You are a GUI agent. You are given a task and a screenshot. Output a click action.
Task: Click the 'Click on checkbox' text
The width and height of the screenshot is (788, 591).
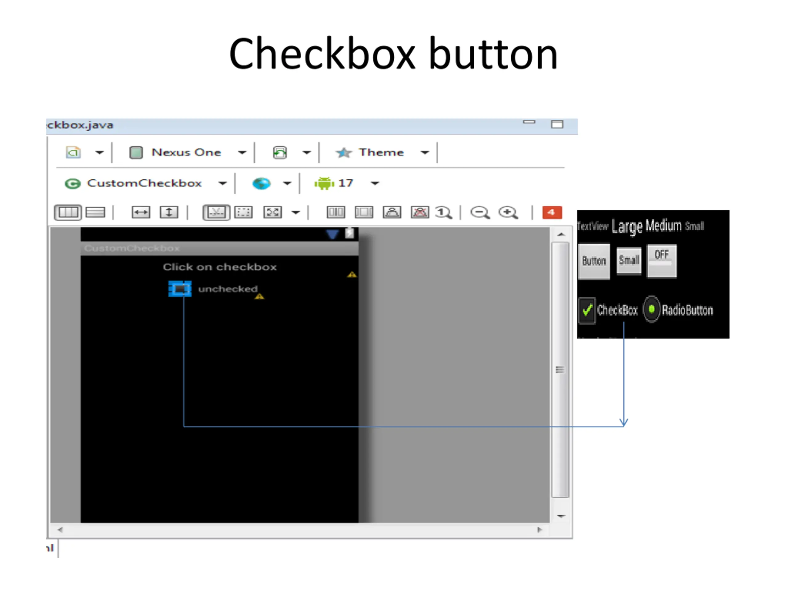tap(220, 267)
